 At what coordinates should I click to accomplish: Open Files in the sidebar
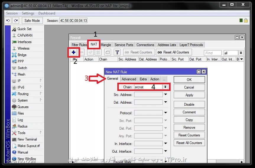click(21, 113)
